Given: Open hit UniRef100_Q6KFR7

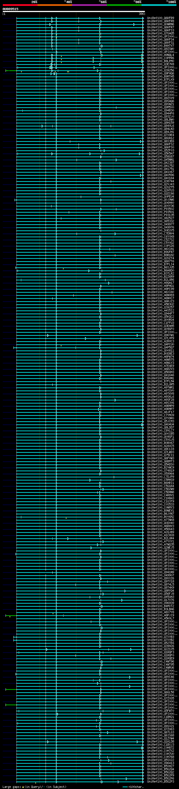Looking at the screenshot, I should point(161,27).
